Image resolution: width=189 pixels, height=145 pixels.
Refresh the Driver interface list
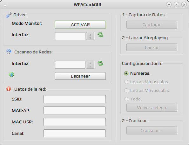tap(100, 35)
